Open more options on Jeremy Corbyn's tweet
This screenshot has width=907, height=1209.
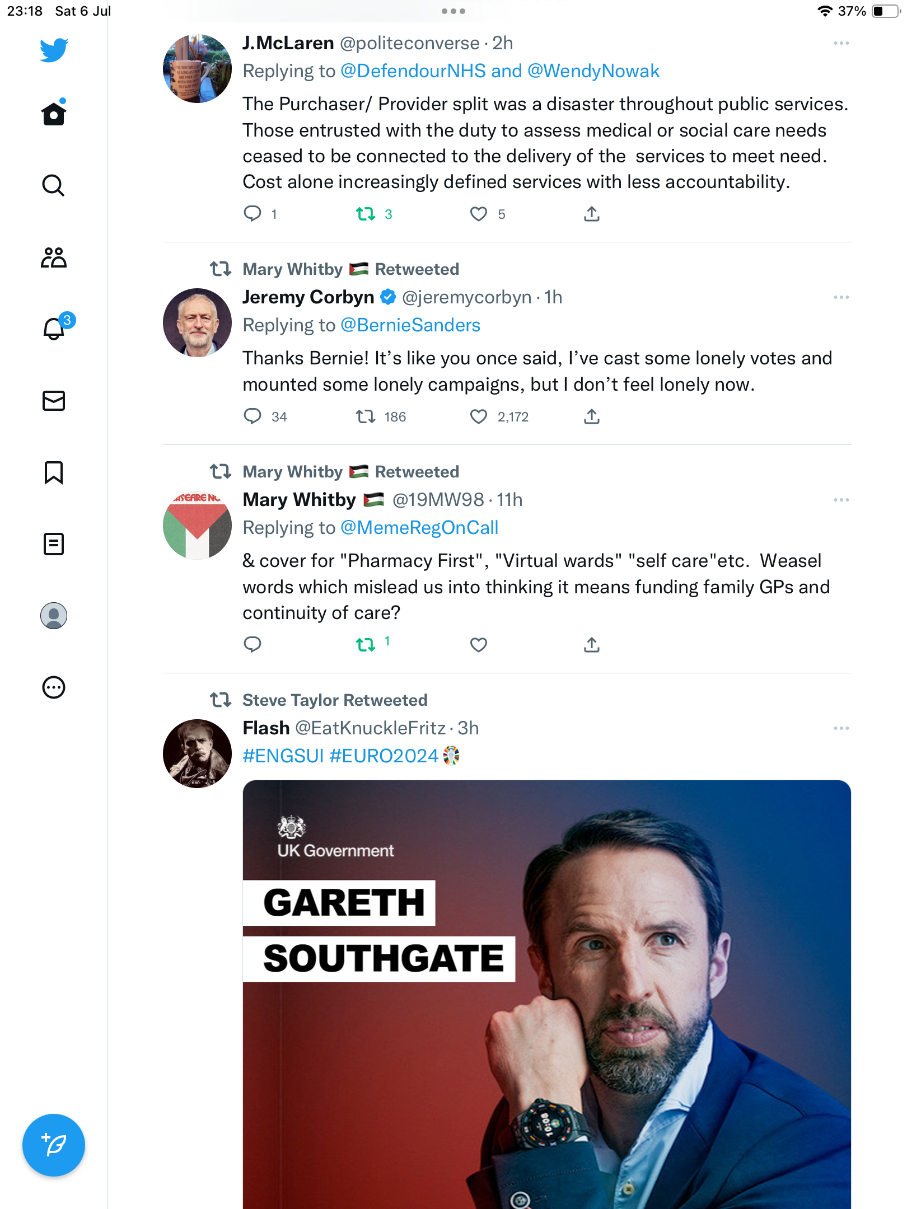click(841, 297)
